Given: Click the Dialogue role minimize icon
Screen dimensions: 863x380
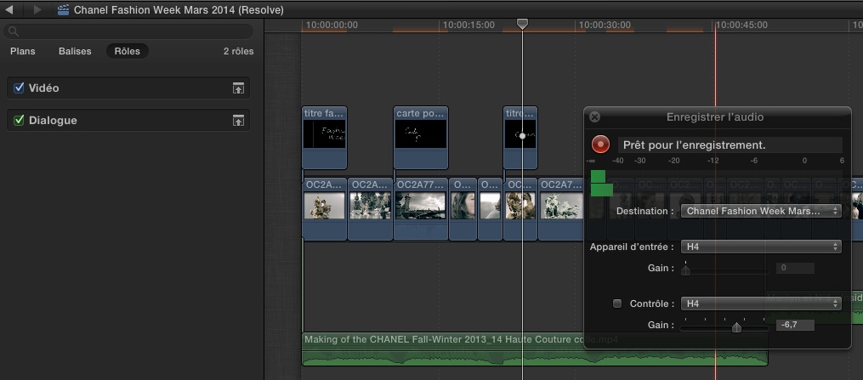Looking at the screenshot, I should 239,121.
